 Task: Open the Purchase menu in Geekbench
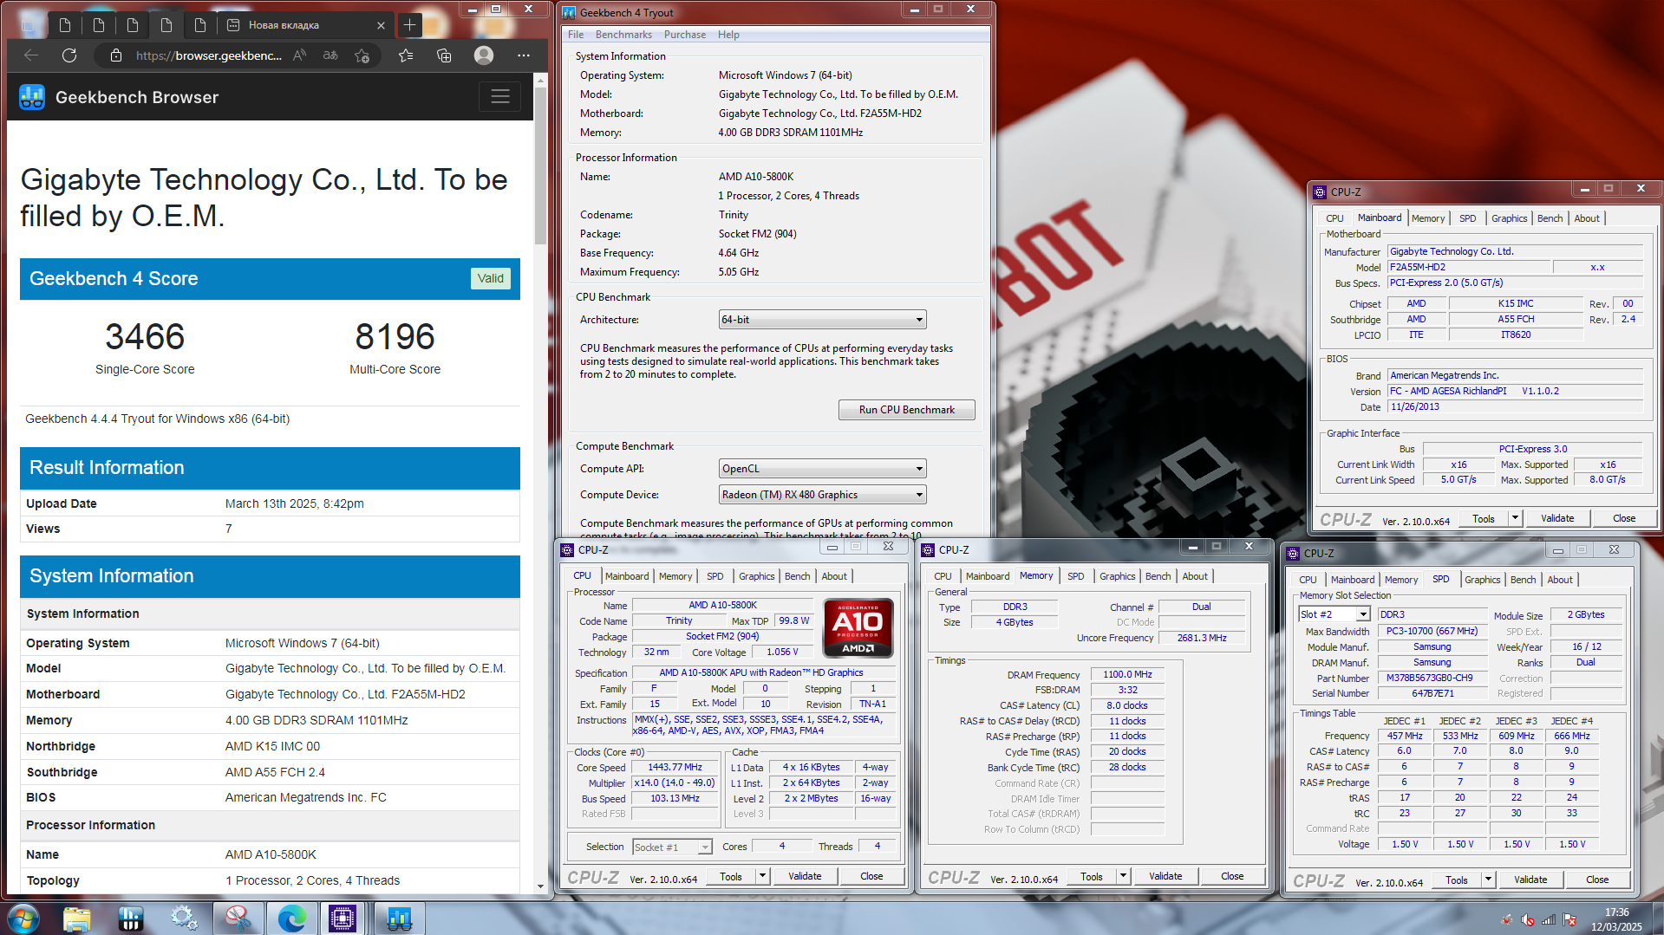click(x=684, y=35)
